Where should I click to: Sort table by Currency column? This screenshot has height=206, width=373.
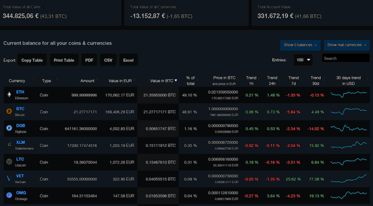(x=17, y=81)
